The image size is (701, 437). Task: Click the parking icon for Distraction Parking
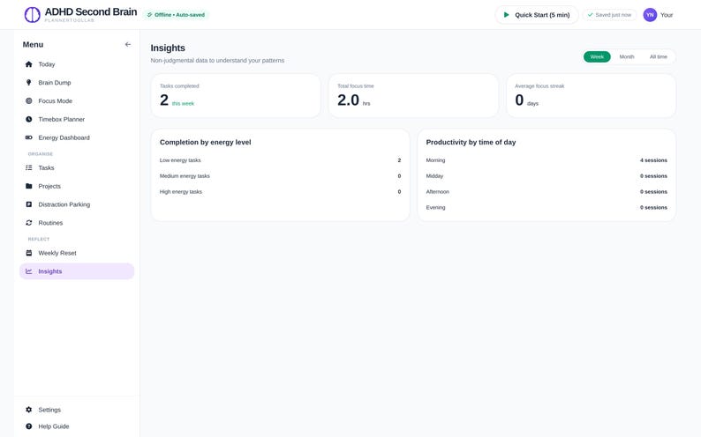(x=28, y=204)
